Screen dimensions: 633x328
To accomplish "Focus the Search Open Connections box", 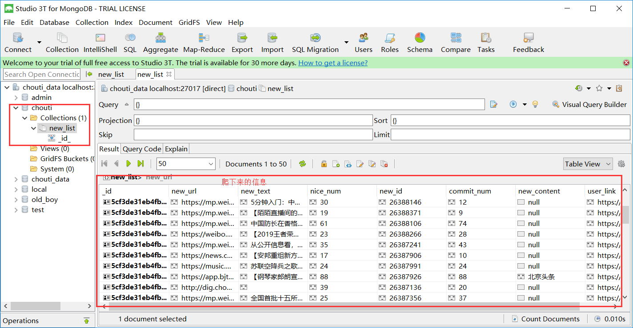I will click(42, 74).
